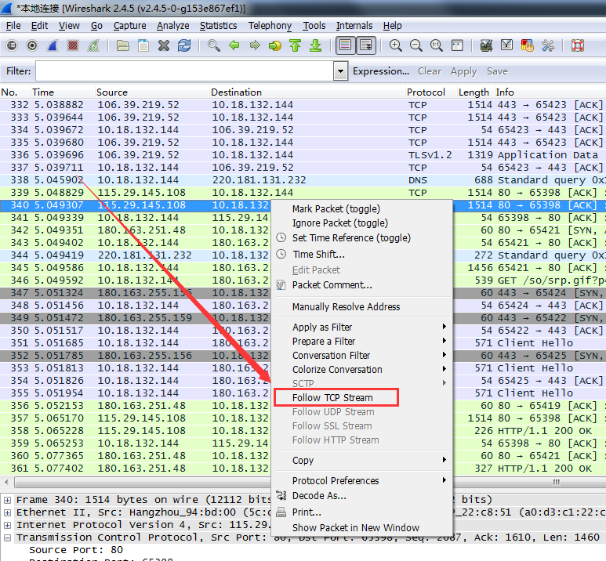This screenshot has height=561, width=606.
Task: Open the Apply as Filter submenu
Action: click(x=363, y=327)
